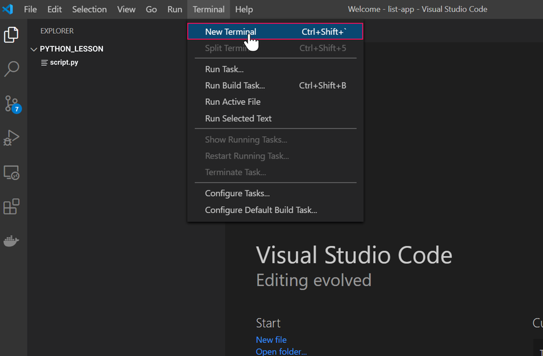Click the New file link
The height and width of the screenshot is (356, 543).
(x=271, y=339)
